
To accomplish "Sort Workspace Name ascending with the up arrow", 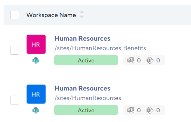I will (82, 12).
